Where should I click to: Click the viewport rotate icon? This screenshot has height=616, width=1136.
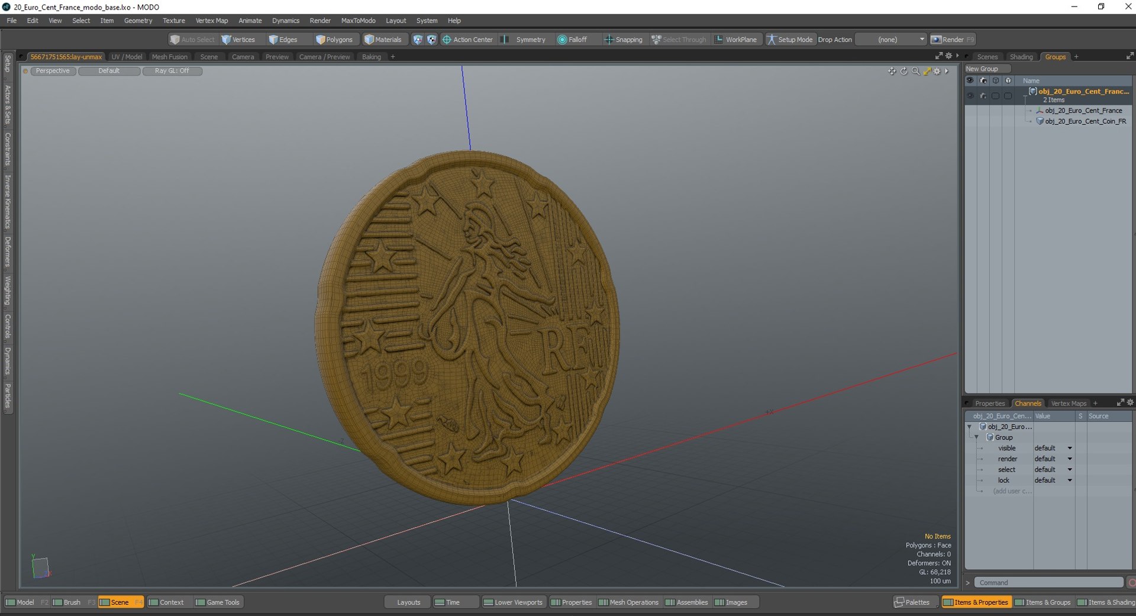click(903, 71)
